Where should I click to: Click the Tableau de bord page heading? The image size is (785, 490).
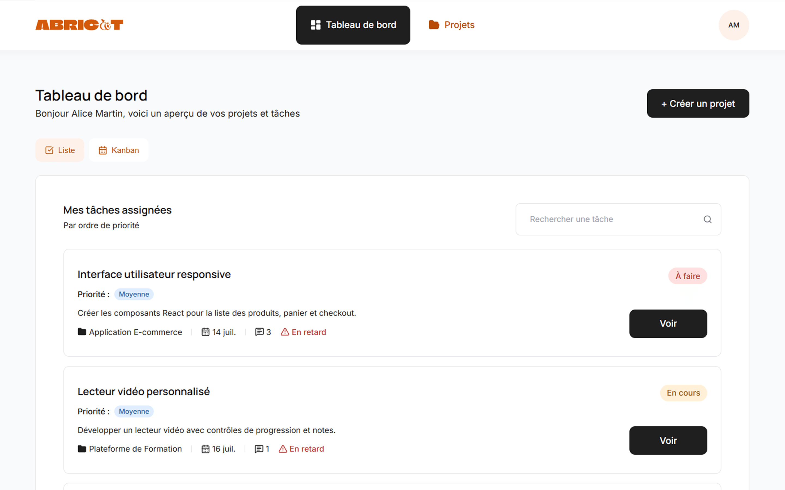pyautogui.click(x=91, y=96)
